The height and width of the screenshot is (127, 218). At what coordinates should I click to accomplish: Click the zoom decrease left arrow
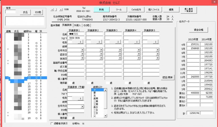tap(52, 10)
